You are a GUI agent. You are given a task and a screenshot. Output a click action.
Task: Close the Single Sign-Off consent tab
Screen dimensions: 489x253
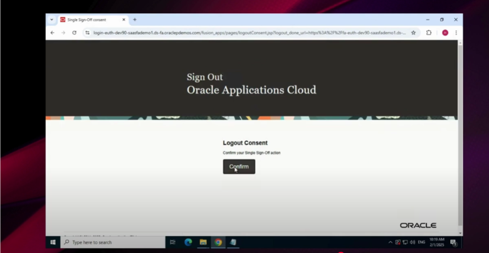coord(124,19)
